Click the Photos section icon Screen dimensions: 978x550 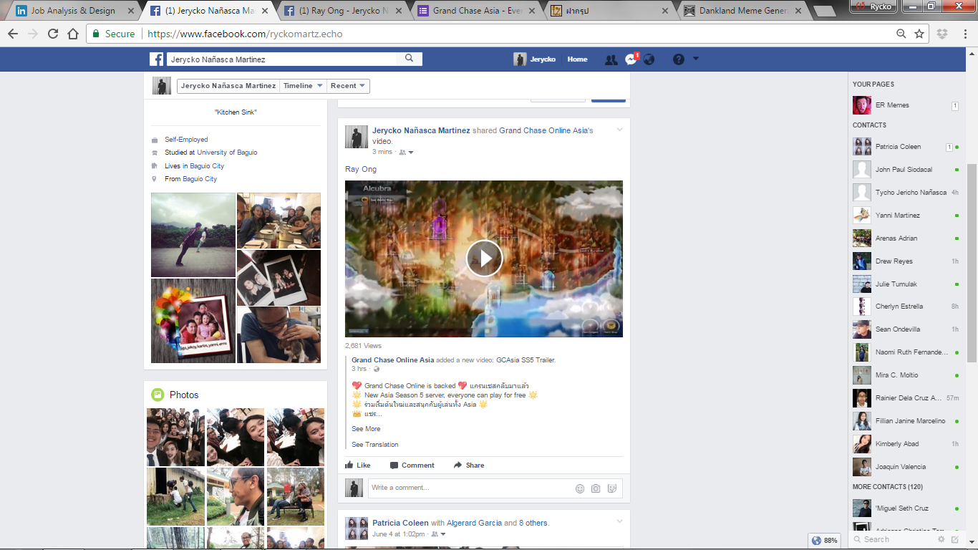[158, 395]
